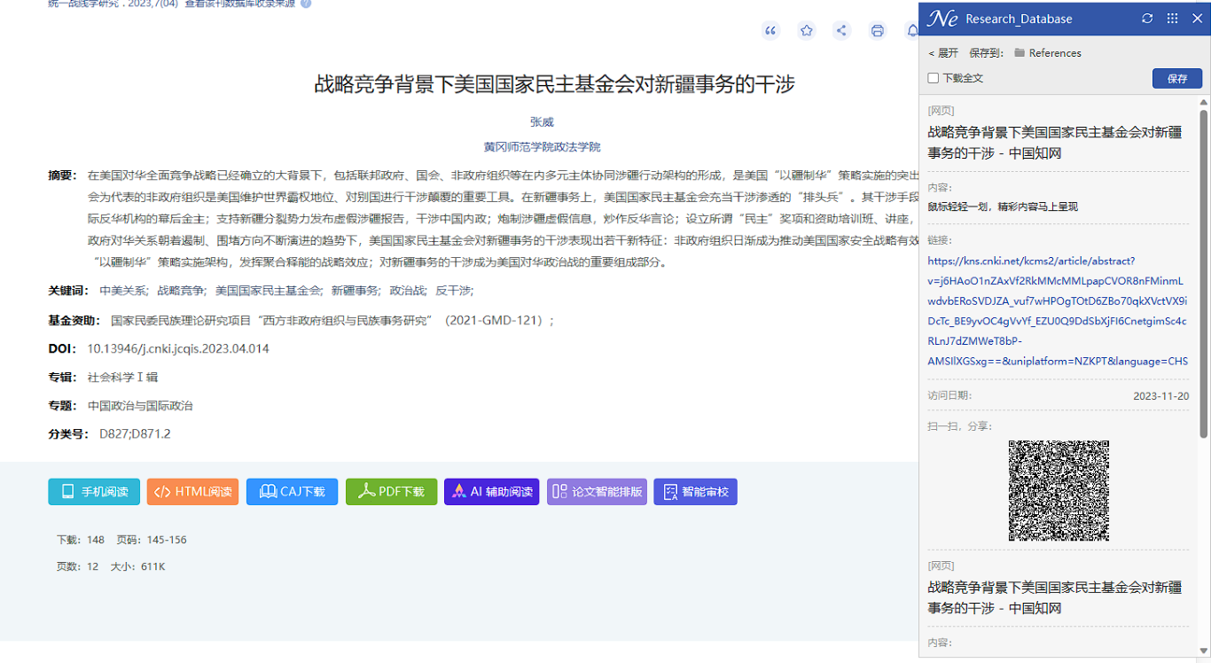The width and height of the screenshot is (1211, 663).
Task: Print the article using the printer icon
Action: tap(877, 31)
